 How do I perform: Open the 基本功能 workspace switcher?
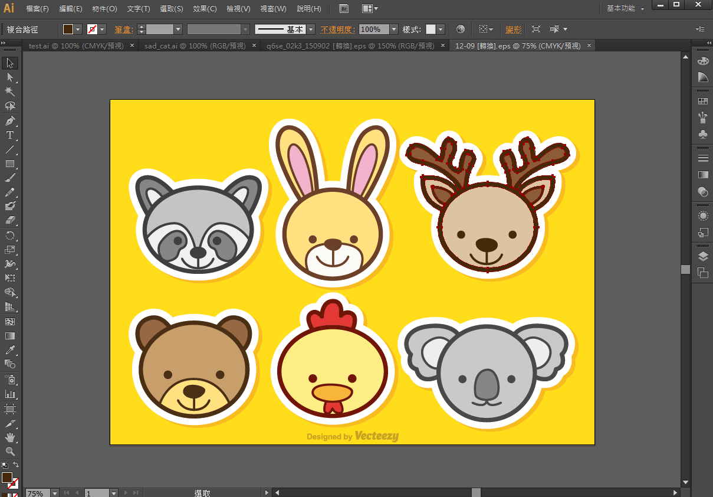pos(625,9)
